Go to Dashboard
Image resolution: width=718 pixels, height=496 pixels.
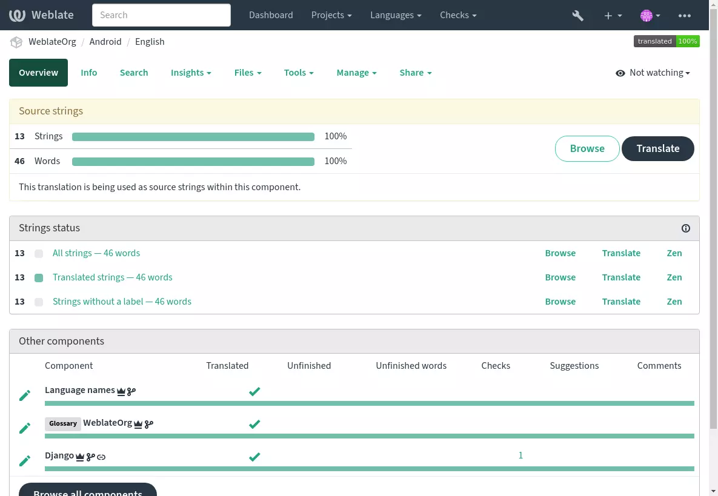pyautogui.click(x=271, y=15)
